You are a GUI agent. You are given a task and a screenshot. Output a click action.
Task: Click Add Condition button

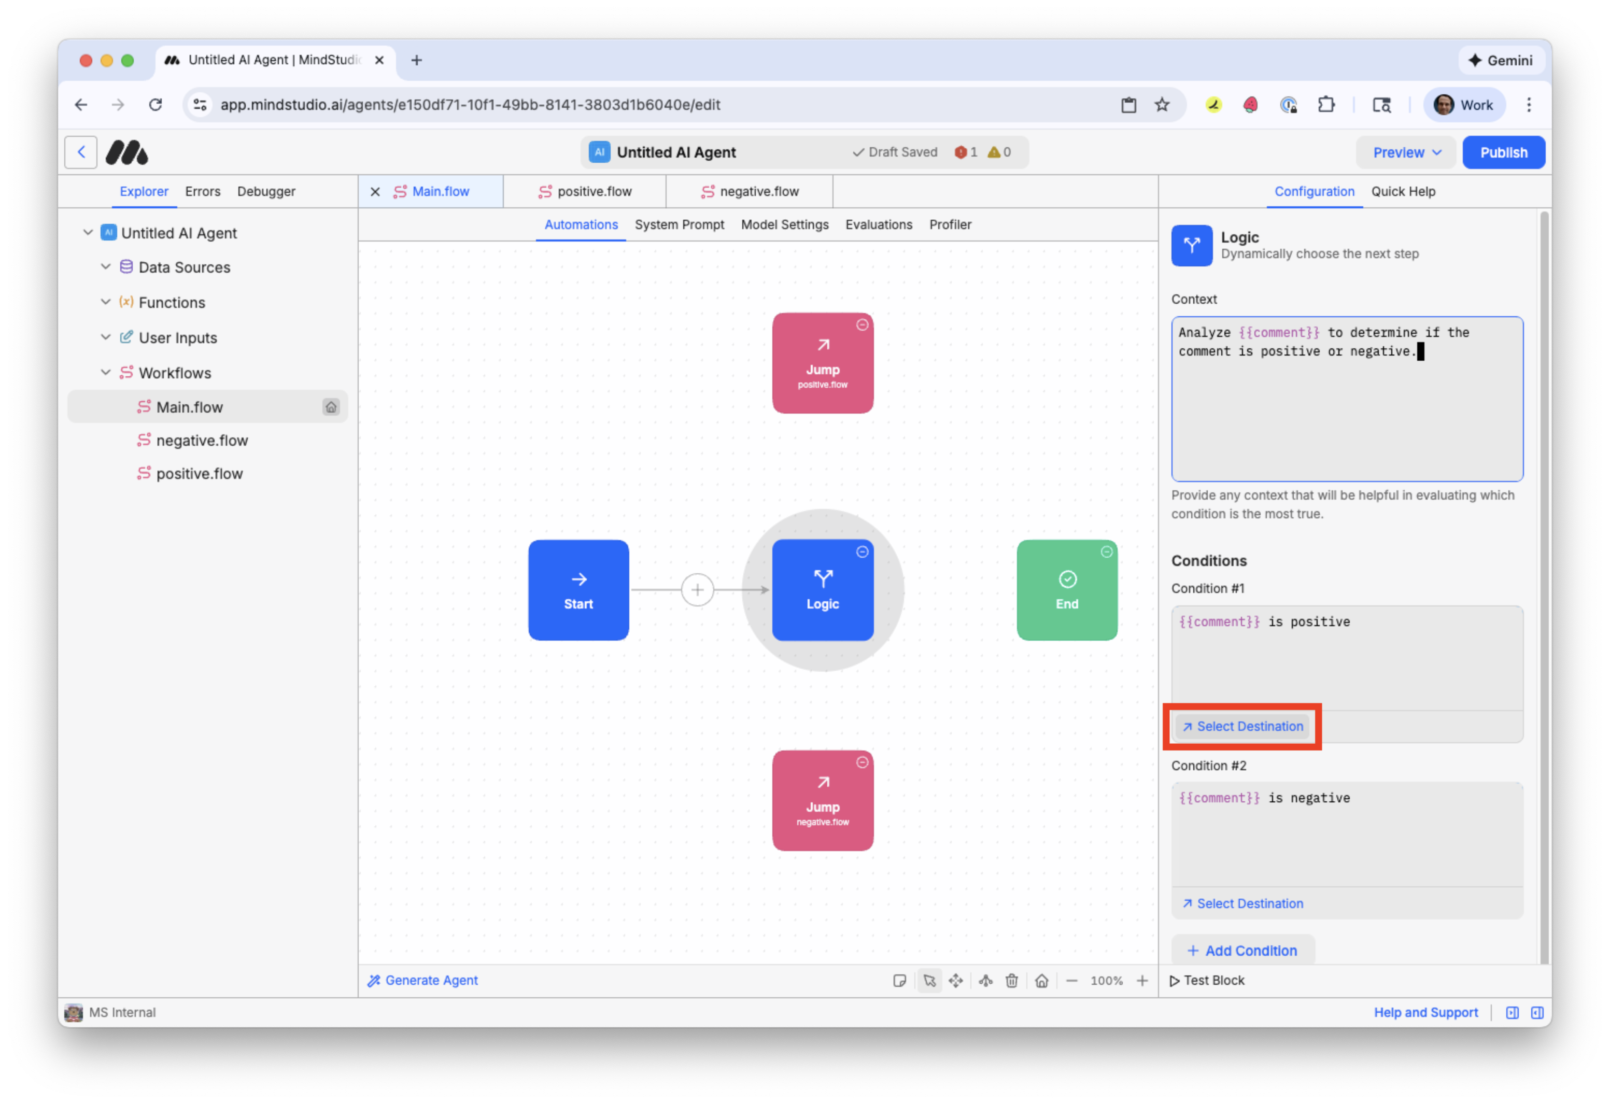point(1242,950)
